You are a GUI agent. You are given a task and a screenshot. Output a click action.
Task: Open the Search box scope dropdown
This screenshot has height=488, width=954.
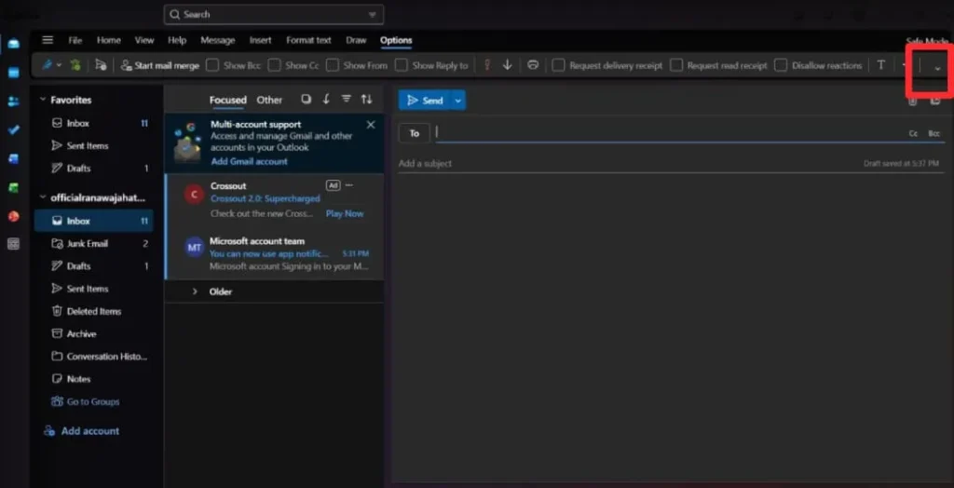(x=372, y=15)
